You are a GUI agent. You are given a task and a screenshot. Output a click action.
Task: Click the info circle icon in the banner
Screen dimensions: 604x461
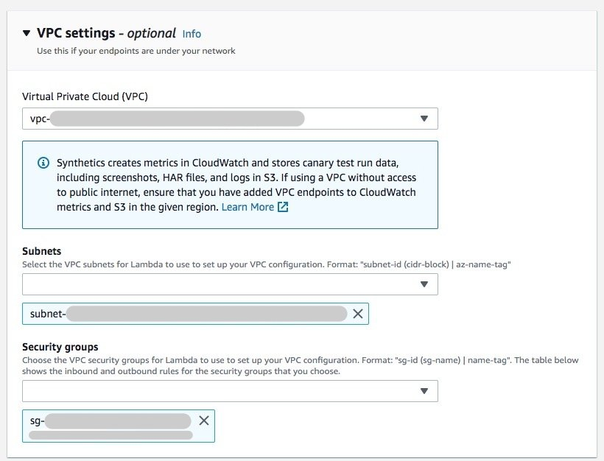click(44, 163)
